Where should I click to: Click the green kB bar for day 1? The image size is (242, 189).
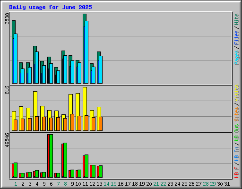tap(16, 170)
